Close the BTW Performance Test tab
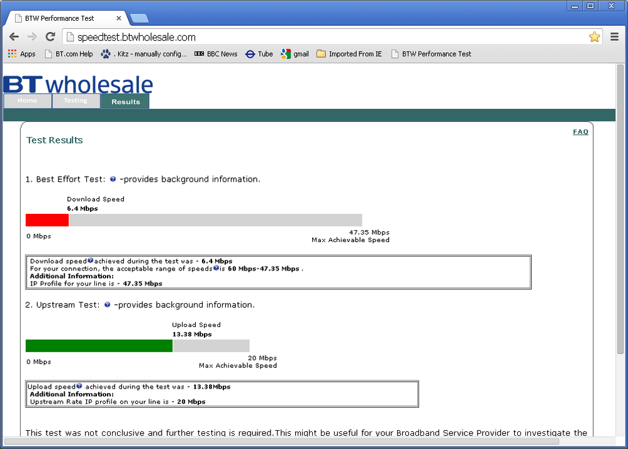 point(118,18)
